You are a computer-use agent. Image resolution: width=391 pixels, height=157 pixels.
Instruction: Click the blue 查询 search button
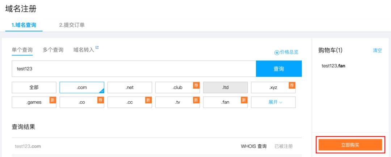point(279,69)
